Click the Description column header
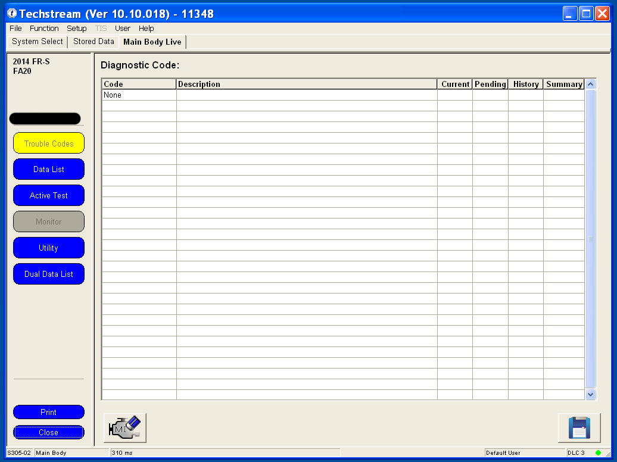The width and height of the screenshot is (617, 462). pyautogui.click(x=306, y=85)
